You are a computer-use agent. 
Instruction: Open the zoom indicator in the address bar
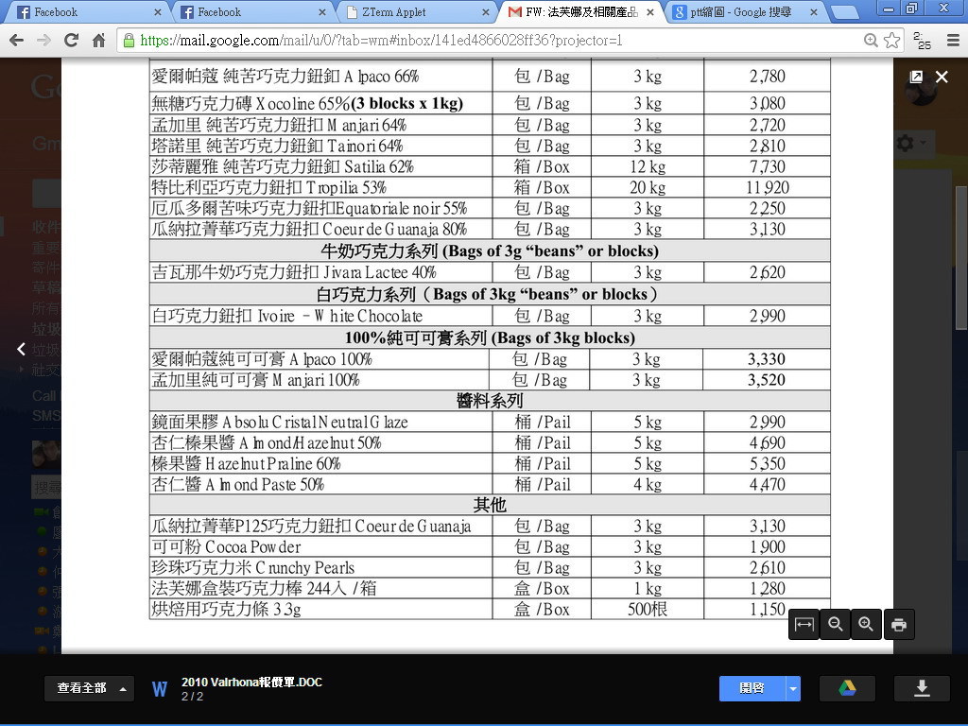coord(871,41)
